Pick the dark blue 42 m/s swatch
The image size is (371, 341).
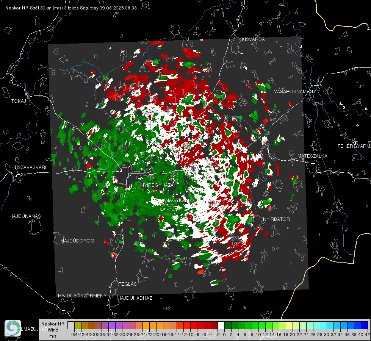pos(365,325)
